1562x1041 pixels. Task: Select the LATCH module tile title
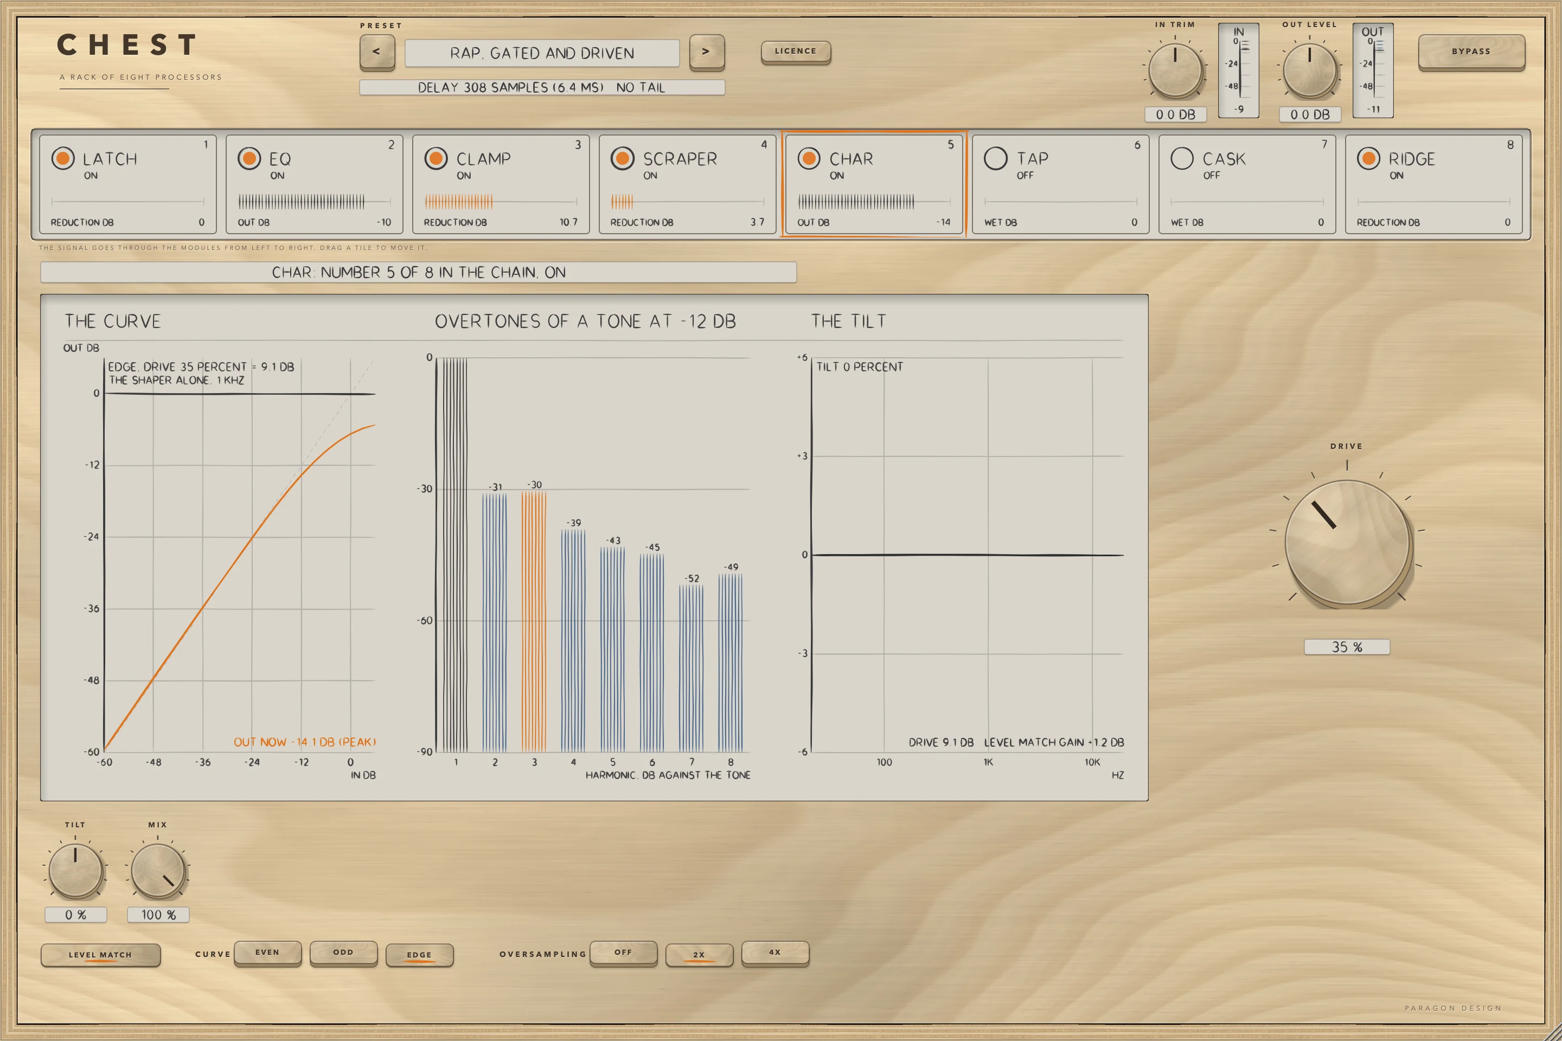pyautogui.click(x=110, y=159)
